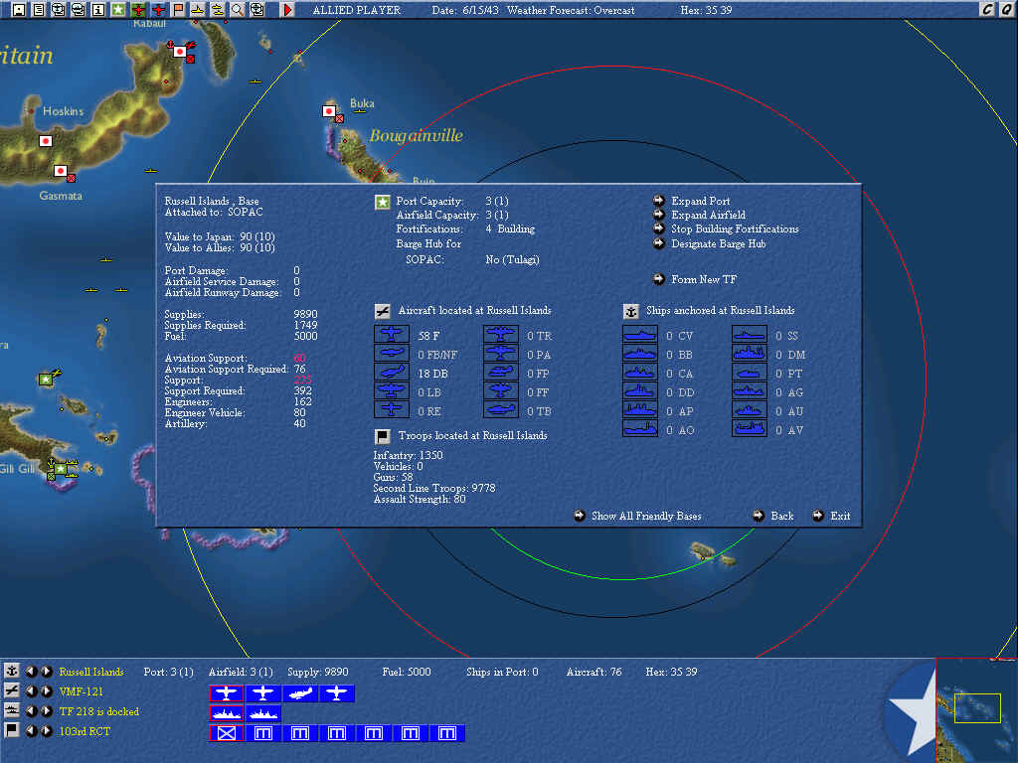The height and width of the screenshot is (763, 1018).
Task: Open the info 'i' toolbar icon
Action: 98,10
